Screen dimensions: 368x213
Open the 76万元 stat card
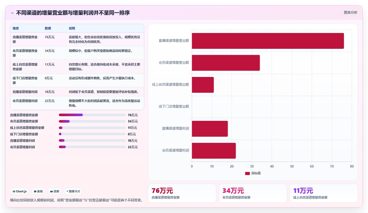click(182, 193)
